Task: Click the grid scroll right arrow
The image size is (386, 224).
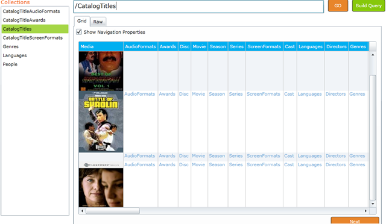Action: [x=366, y=211]
